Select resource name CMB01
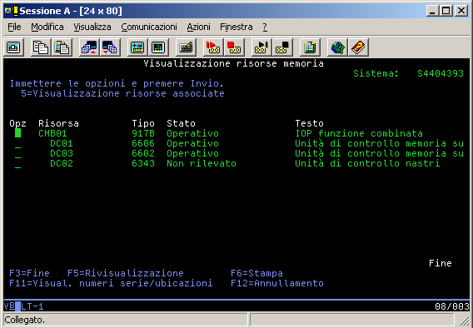 pos(52,133)
